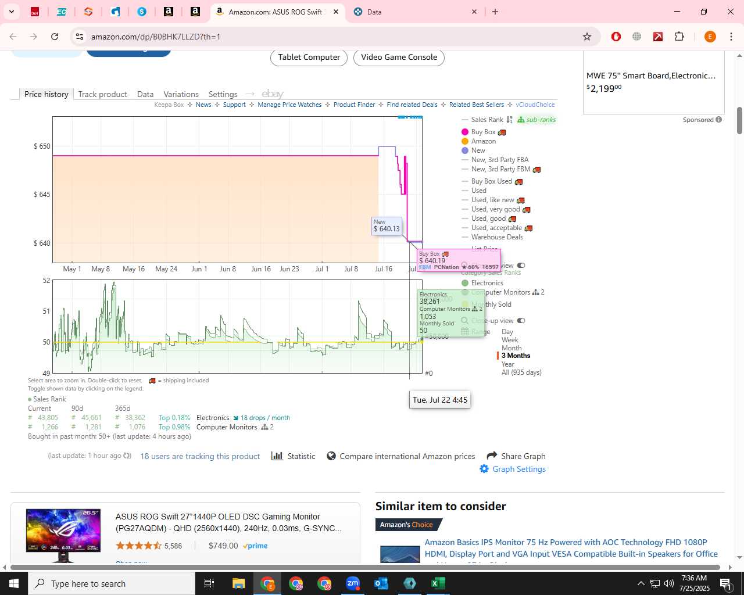Open Graph Settings gear icon
The image size is (744, 595).
point(484,468)
